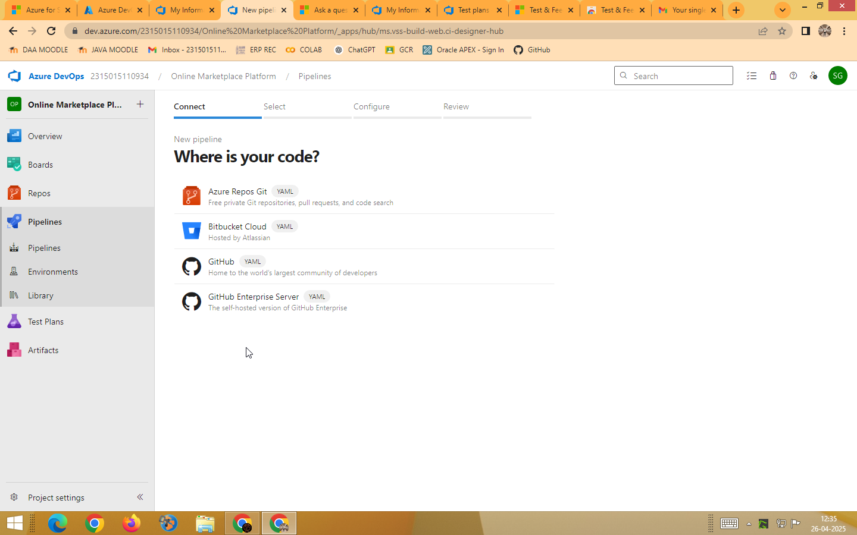Open ChatGPT bookmark
857x535 pixels.
(355, 50)
